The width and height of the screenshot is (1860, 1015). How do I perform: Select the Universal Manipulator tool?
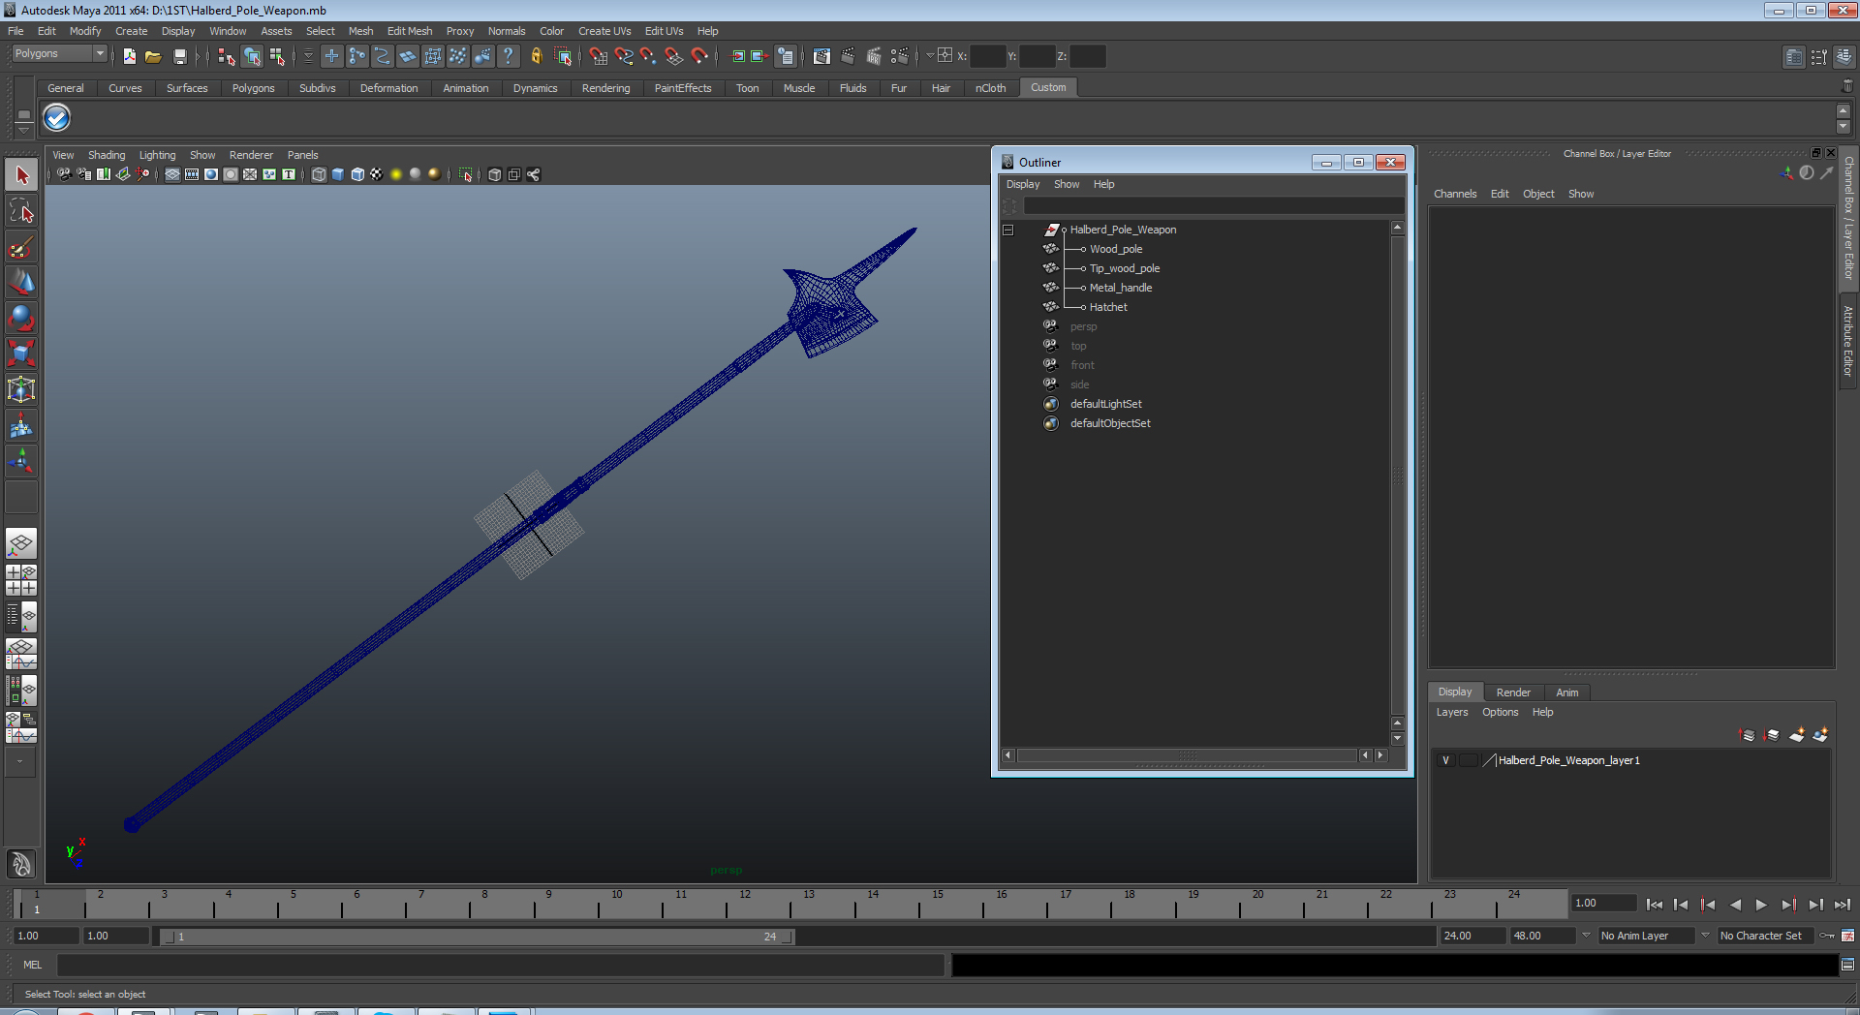21,390
